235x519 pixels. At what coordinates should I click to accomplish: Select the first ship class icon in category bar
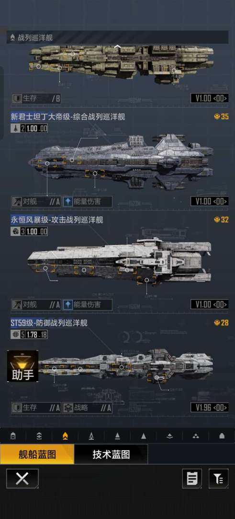tap(13, 436)
